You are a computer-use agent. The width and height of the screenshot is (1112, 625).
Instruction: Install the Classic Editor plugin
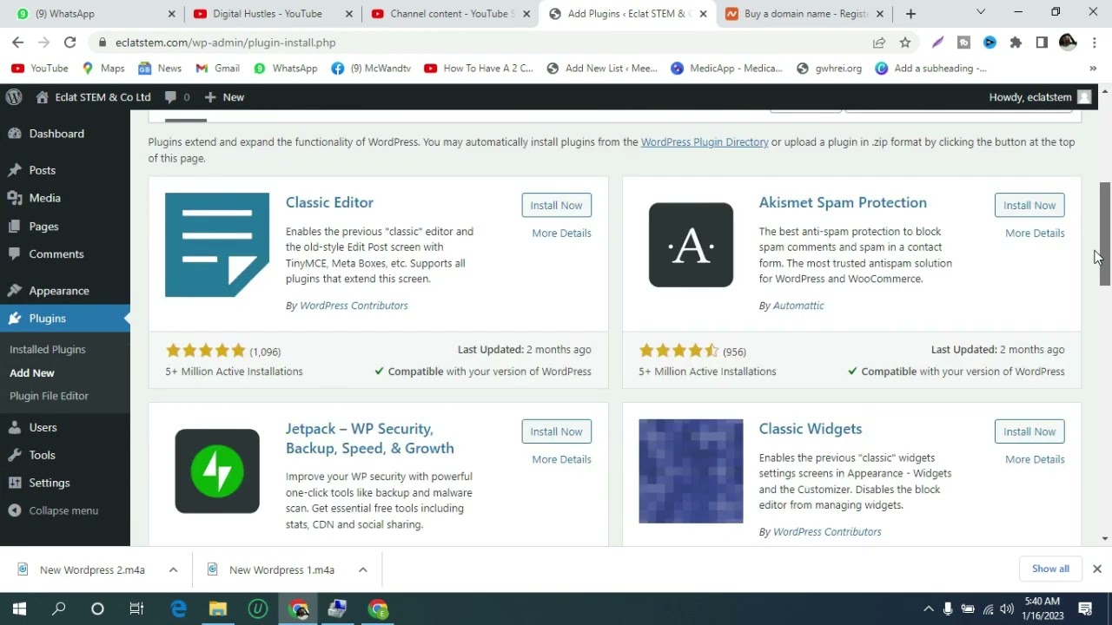556,206
